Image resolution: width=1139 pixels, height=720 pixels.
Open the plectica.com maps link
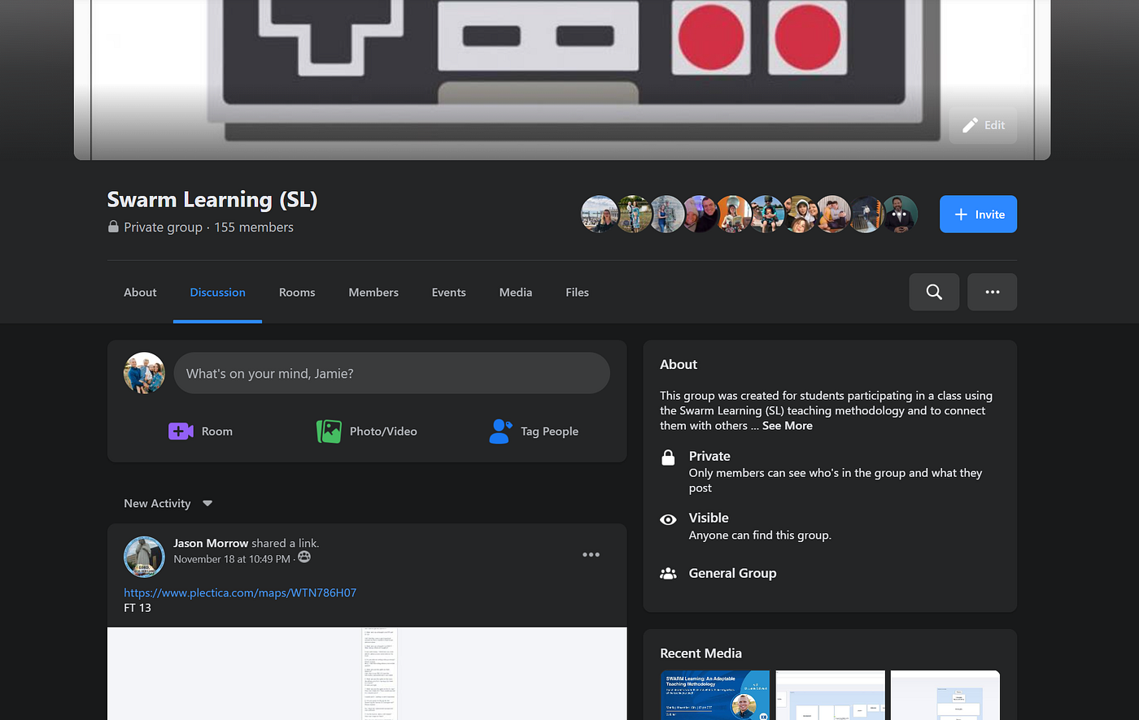tap(240, 592)
